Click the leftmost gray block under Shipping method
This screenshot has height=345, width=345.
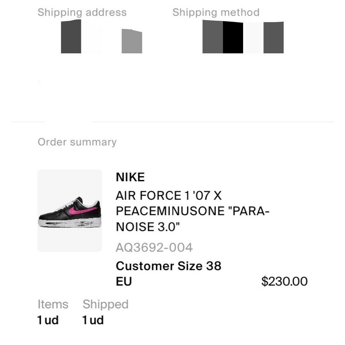click(x=212, y=36)
